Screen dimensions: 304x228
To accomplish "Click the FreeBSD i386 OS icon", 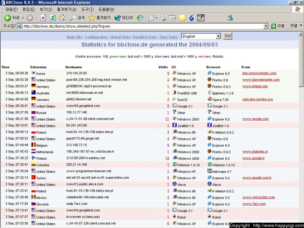I will [x=174, y=92].
